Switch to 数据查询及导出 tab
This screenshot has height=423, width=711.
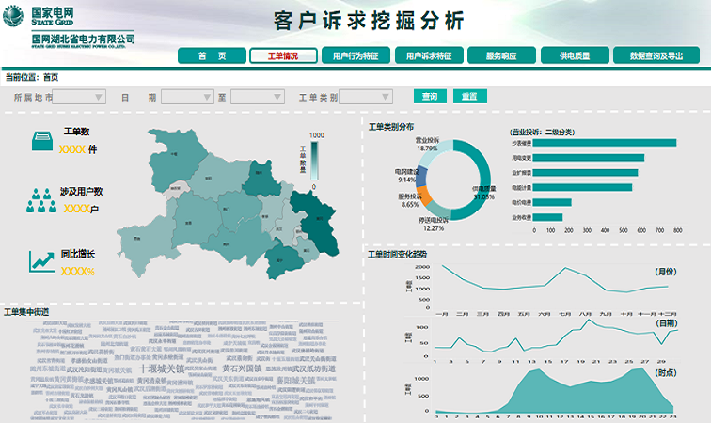(x=656, y=56)
